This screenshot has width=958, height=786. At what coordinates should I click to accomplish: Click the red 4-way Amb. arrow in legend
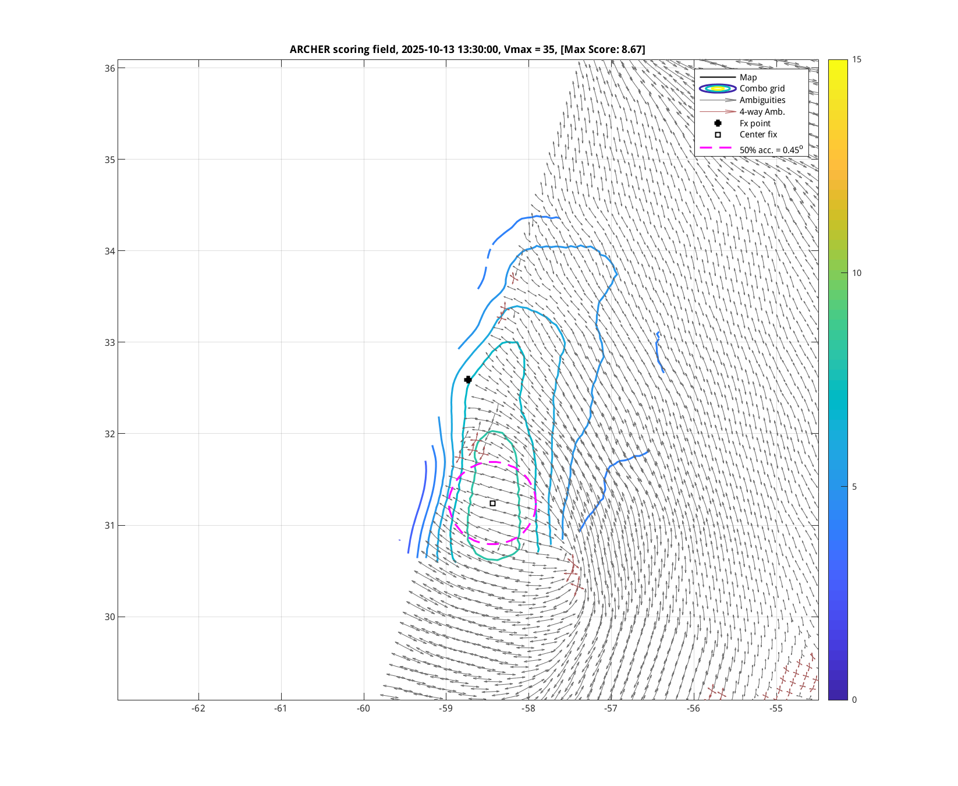(x=718, y=112)
